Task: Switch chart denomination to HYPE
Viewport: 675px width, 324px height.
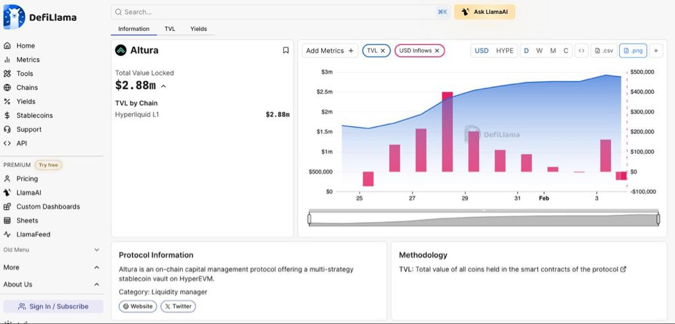Action: (504, 50)
